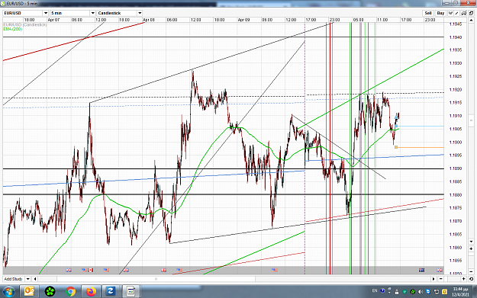Reset chart zoom with circular icon
The image size is (477, 298).
[471, 279]
